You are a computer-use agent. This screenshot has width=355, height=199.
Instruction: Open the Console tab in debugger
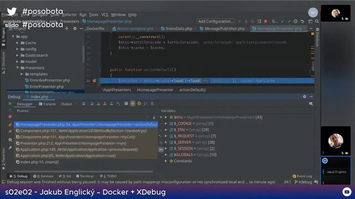[47, 104]
